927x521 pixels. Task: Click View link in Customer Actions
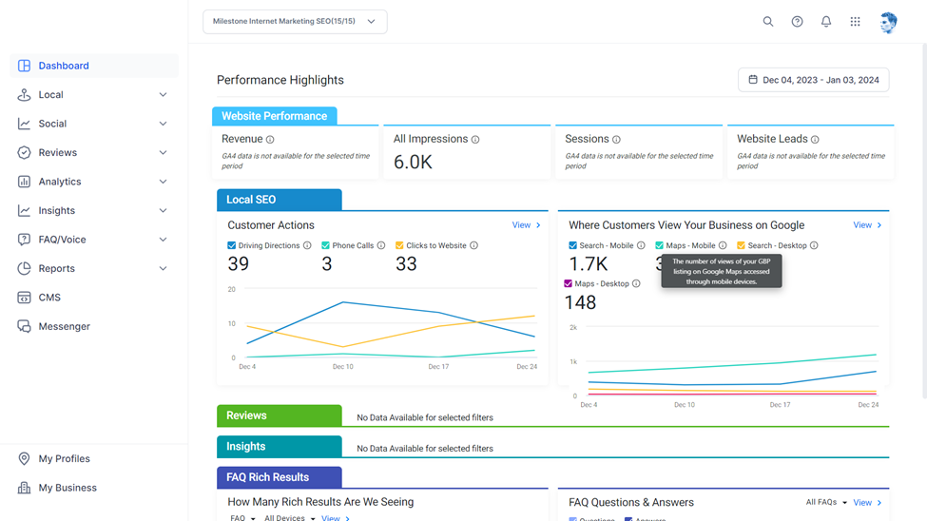[x=526, y=225]
